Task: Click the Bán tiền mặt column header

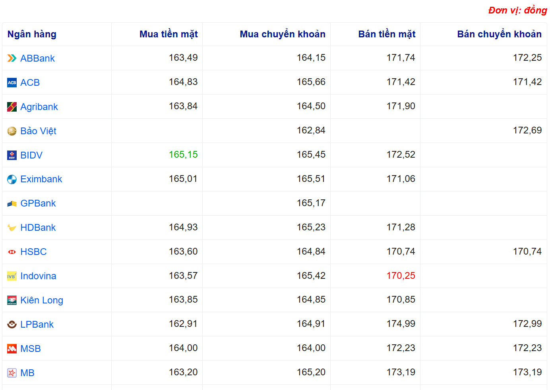Action: pos(387,34)
